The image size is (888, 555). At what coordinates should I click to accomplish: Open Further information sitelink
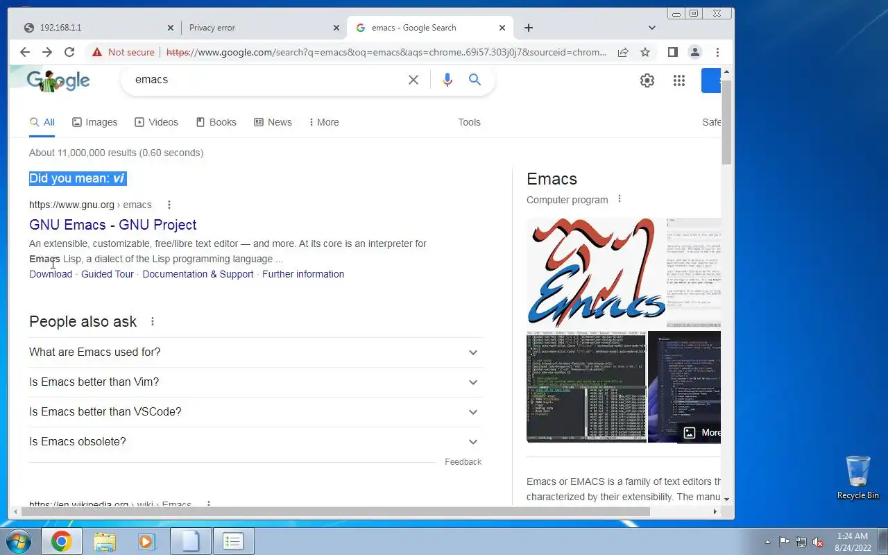coord(303,274)
